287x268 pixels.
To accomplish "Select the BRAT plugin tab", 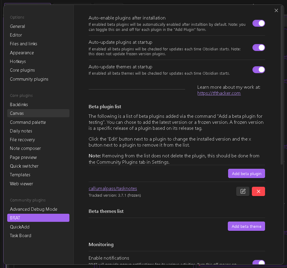I will click(38, 218).
